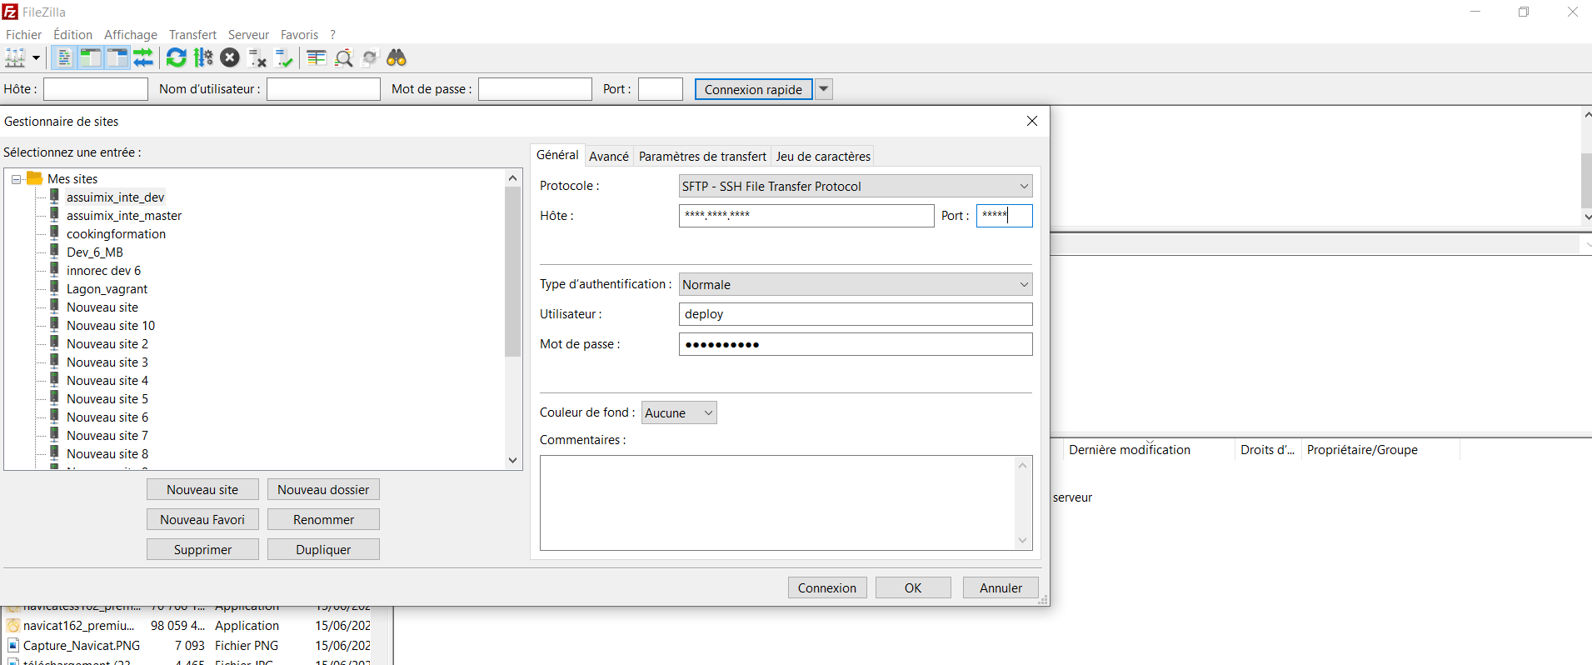The image size is (1592, 665).
Task: Open the Serveur menu
Action: coord(248,34)
